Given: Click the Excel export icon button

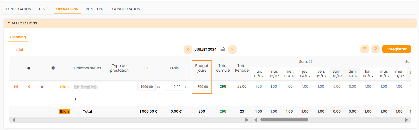Looking at the screenshot, I should coord(375,49).
